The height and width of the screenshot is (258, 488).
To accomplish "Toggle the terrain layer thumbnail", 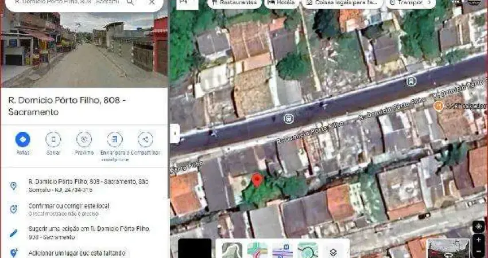I will pyautogui.click(x=232, y=250).
